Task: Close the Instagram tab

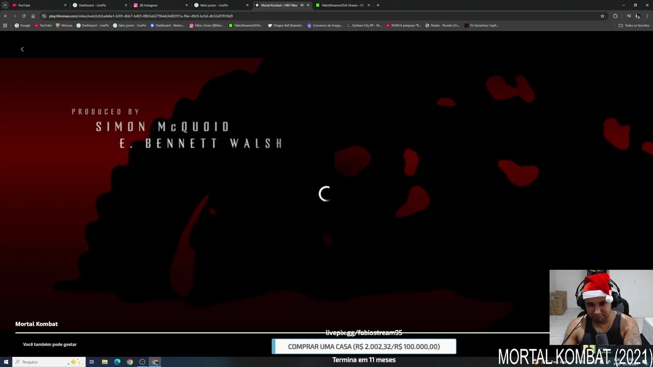Action: (186, 5)
